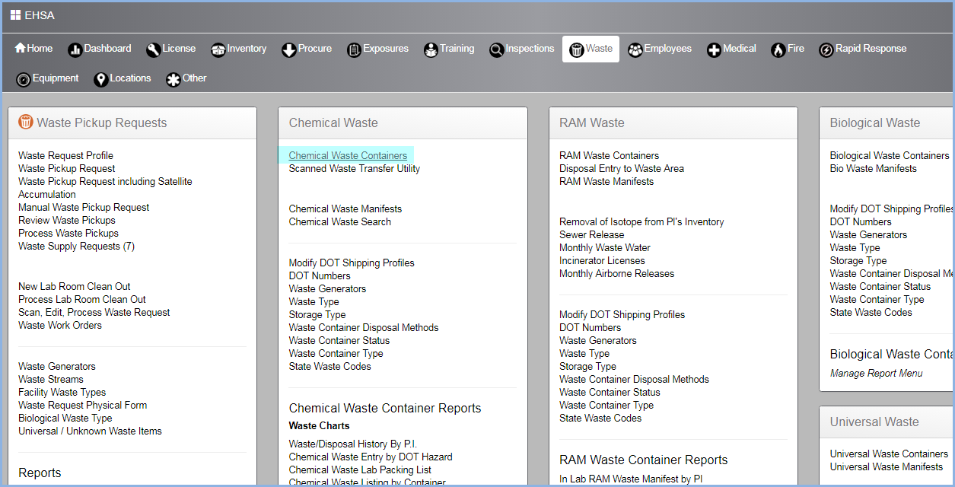
Task: Open Modify DOT Shipping Profiles under RAM Waste
Action: pyautogui.click(x=622, y=315)
